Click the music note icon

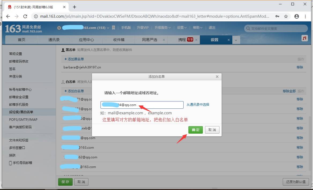coord(304,38)
